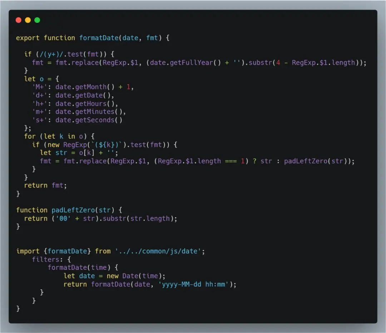Click 'str.length' inside the substr call
The height and width of the screenshot is (333, 386).
(x=150, y=219)
